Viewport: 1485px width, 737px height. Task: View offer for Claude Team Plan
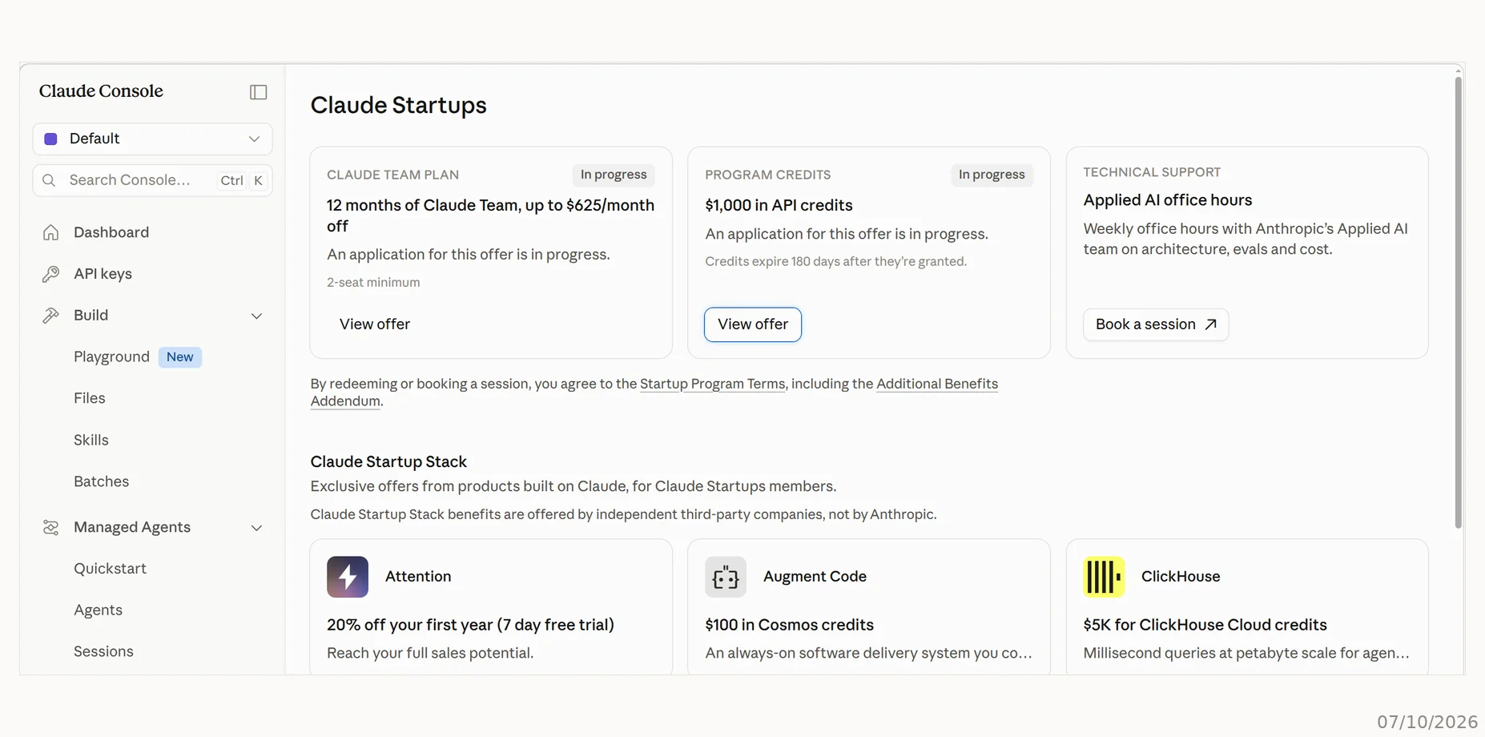(375, 324)
